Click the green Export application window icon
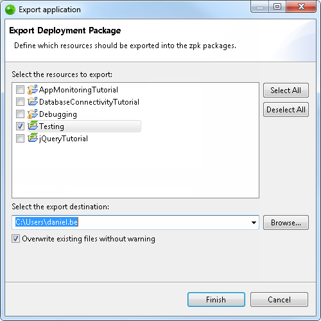321x321 pixels. pos(10,10)
